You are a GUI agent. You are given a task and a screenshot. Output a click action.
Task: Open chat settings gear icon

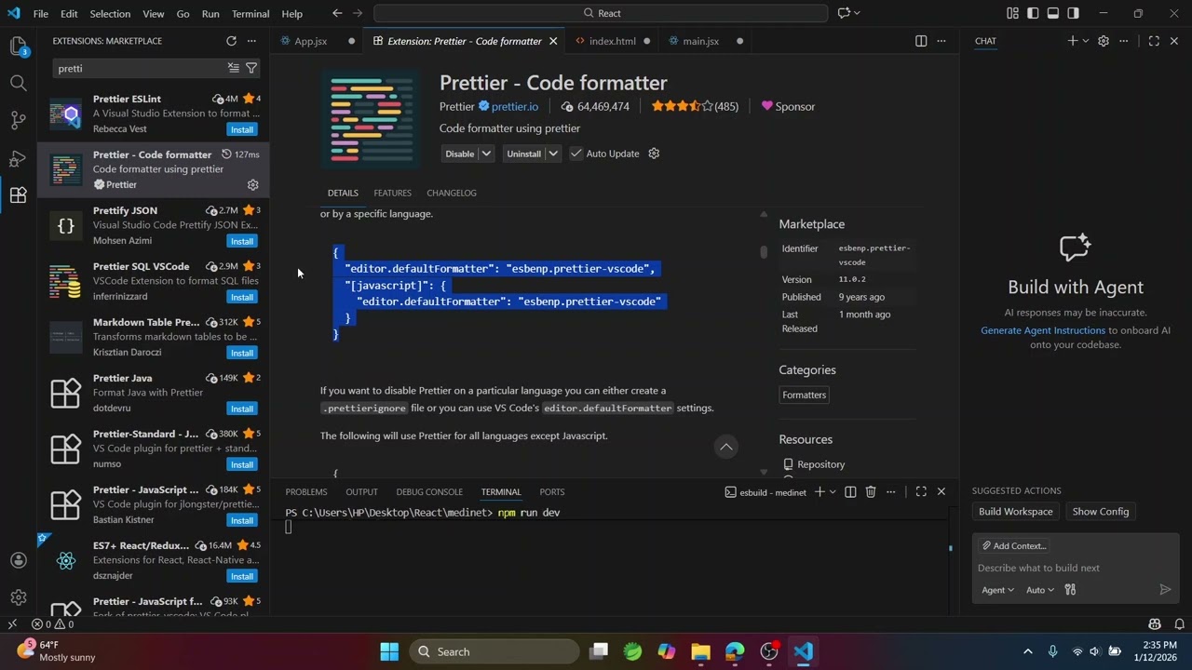tap(1104, 41)
